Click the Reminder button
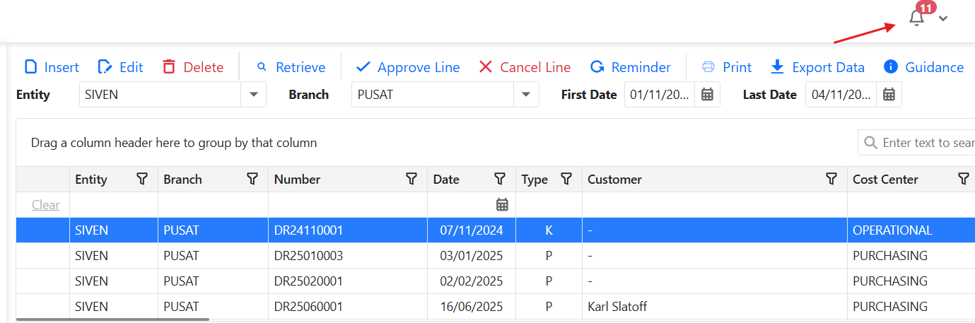975x323 pixels. coord(630,67)
